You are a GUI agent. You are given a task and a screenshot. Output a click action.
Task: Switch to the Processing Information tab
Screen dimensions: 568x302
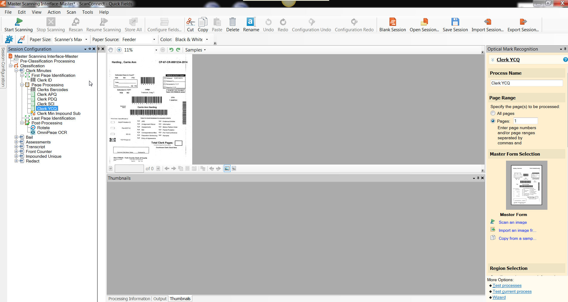coord(129,299)
